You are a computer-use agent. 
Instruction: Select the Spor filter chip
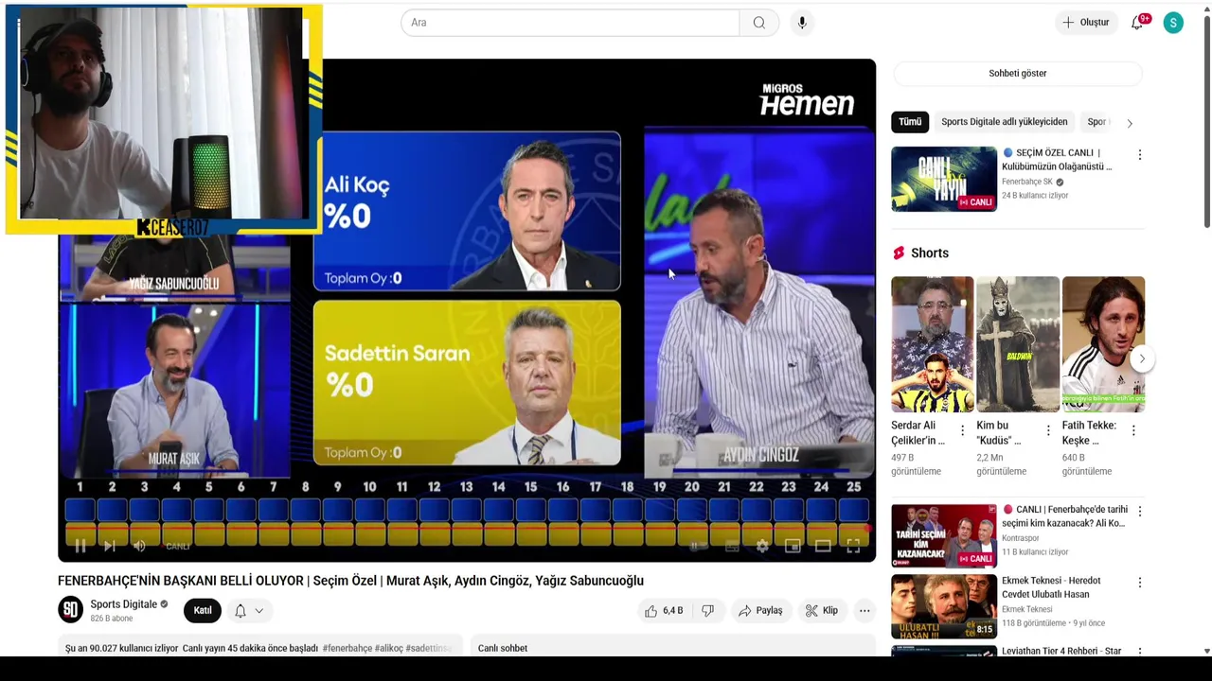click(1096, 122)
